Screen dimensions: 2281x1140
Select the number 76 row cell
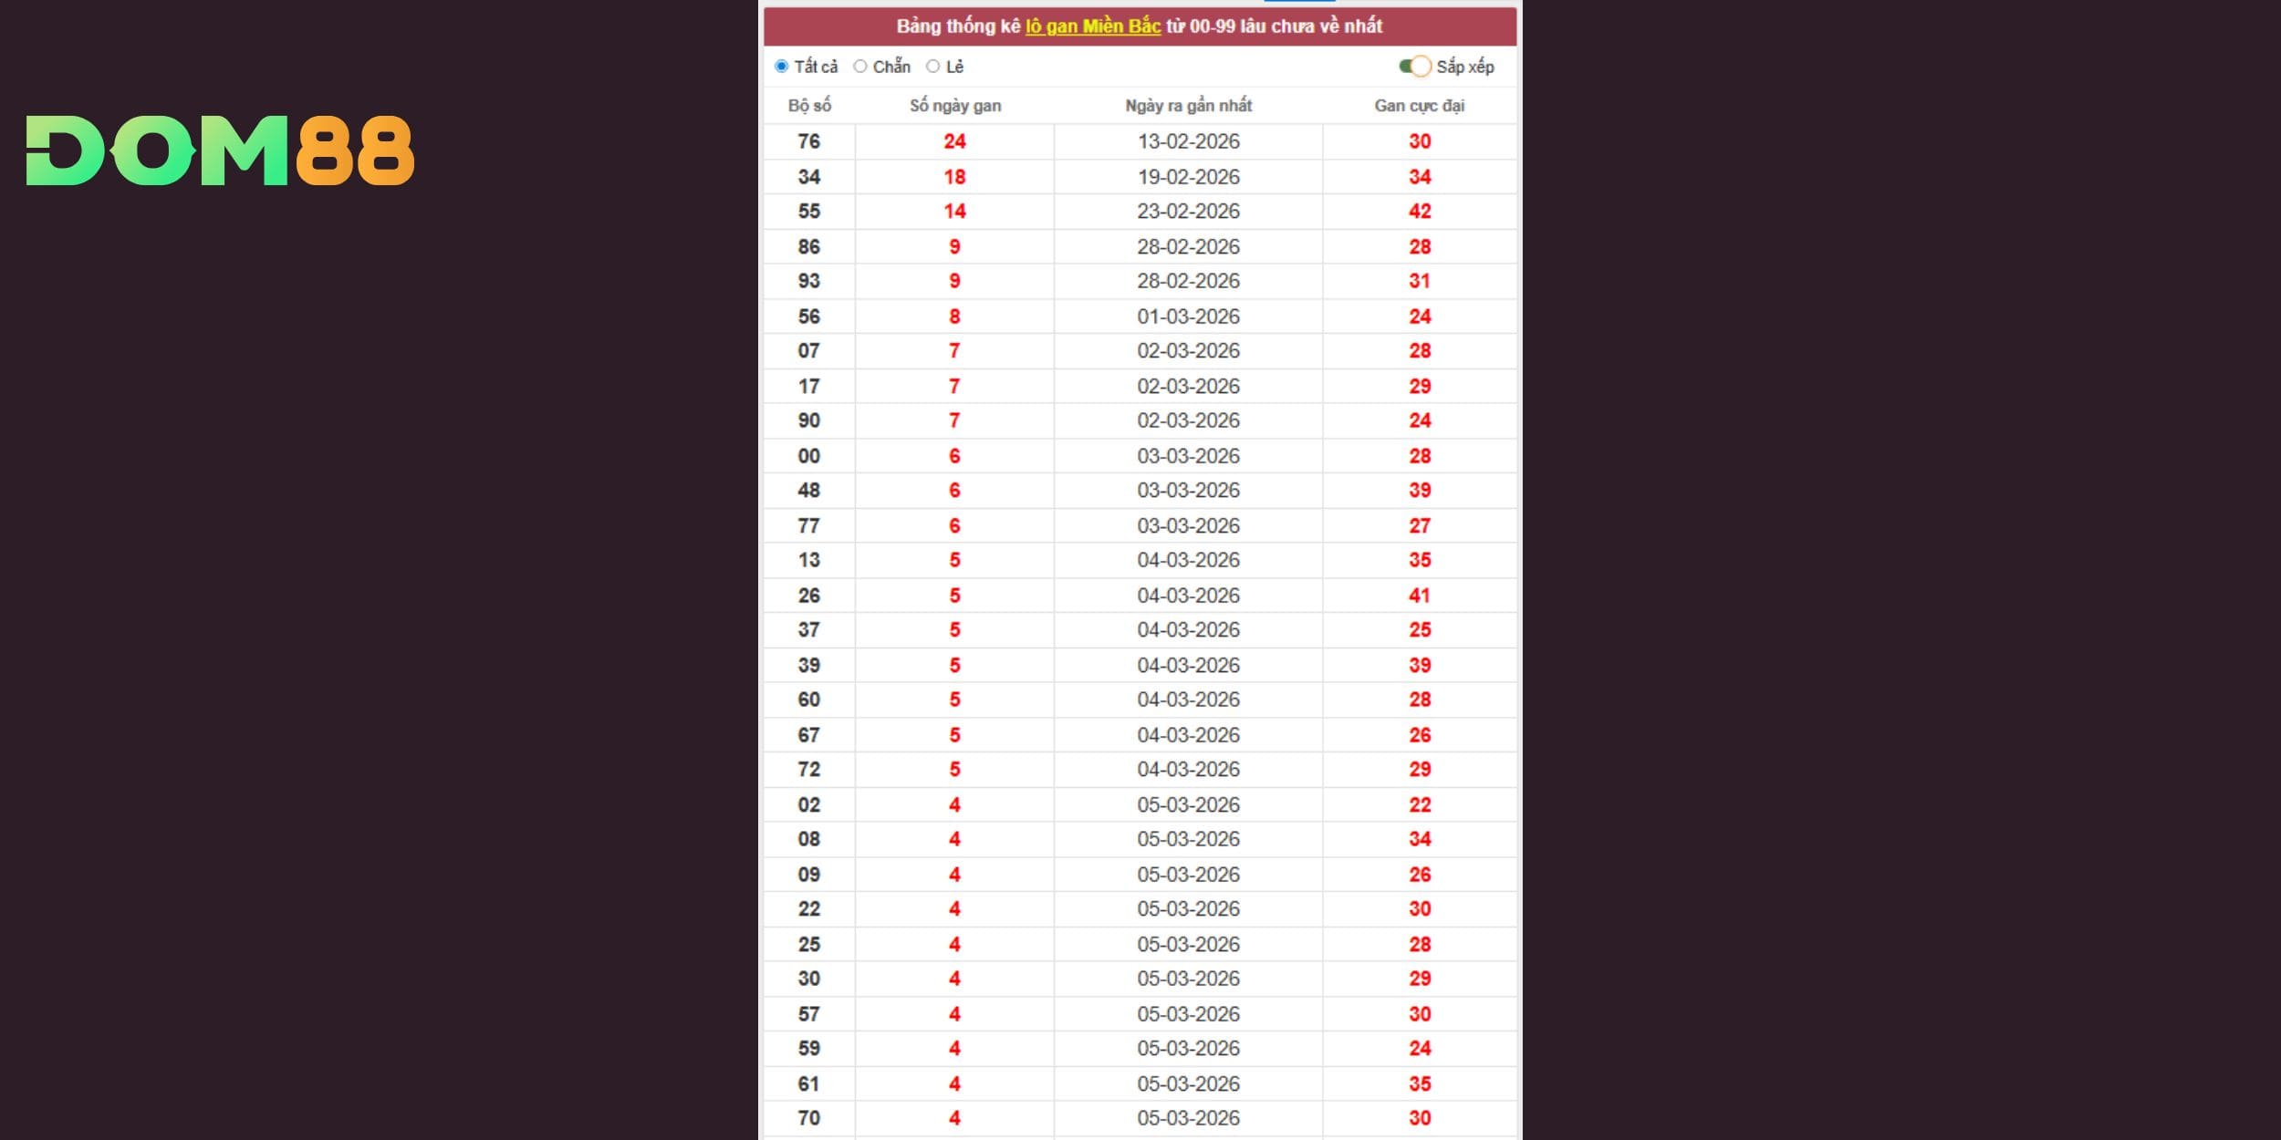(808, 141)
